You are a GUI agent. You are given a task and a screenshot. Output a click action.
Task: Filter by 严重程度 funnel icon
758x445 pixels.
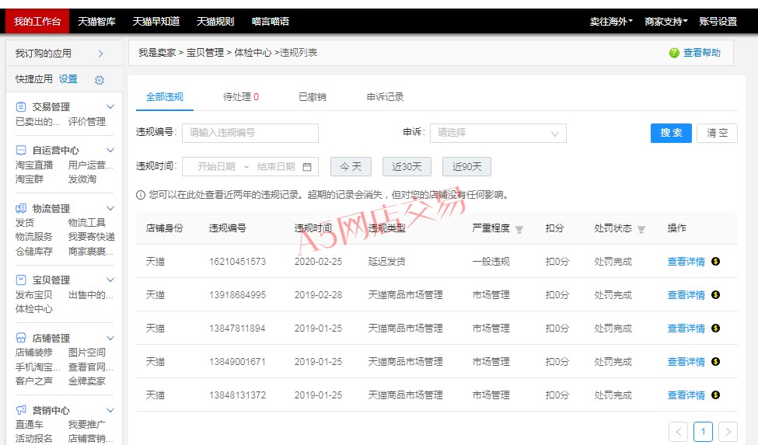tap(519, 229)
